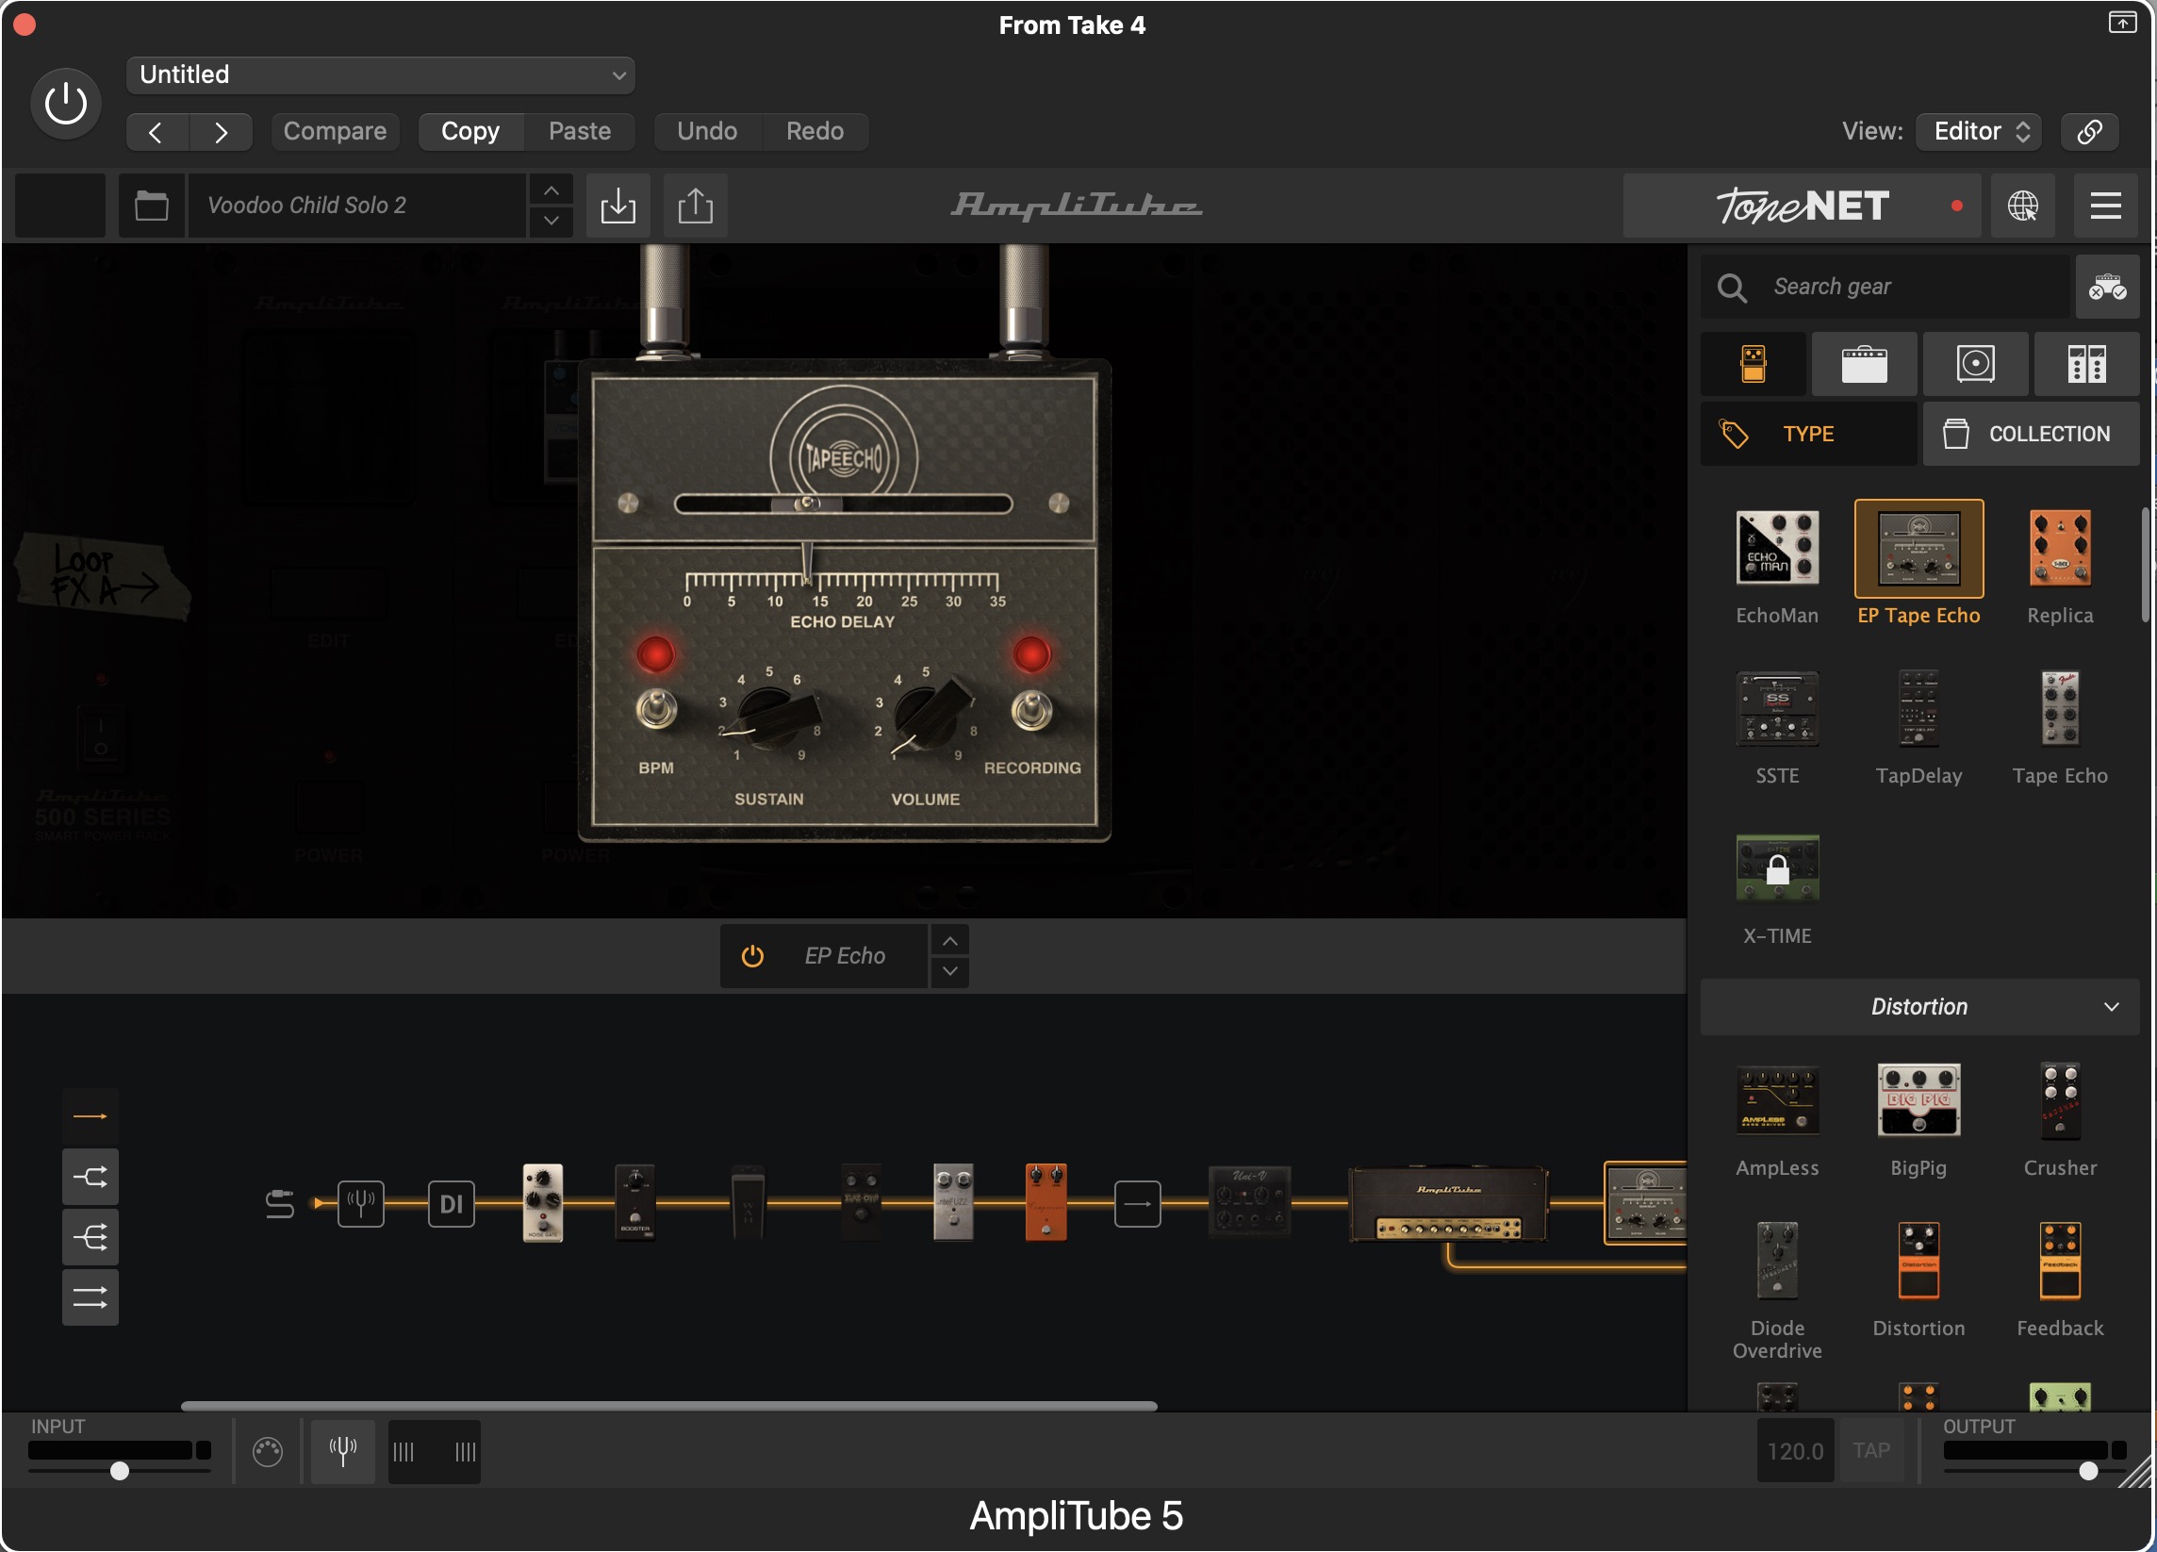Select next gear with EP Echo down chevron
Viewport: 2157px width, 1552px height.
point(950,971)
